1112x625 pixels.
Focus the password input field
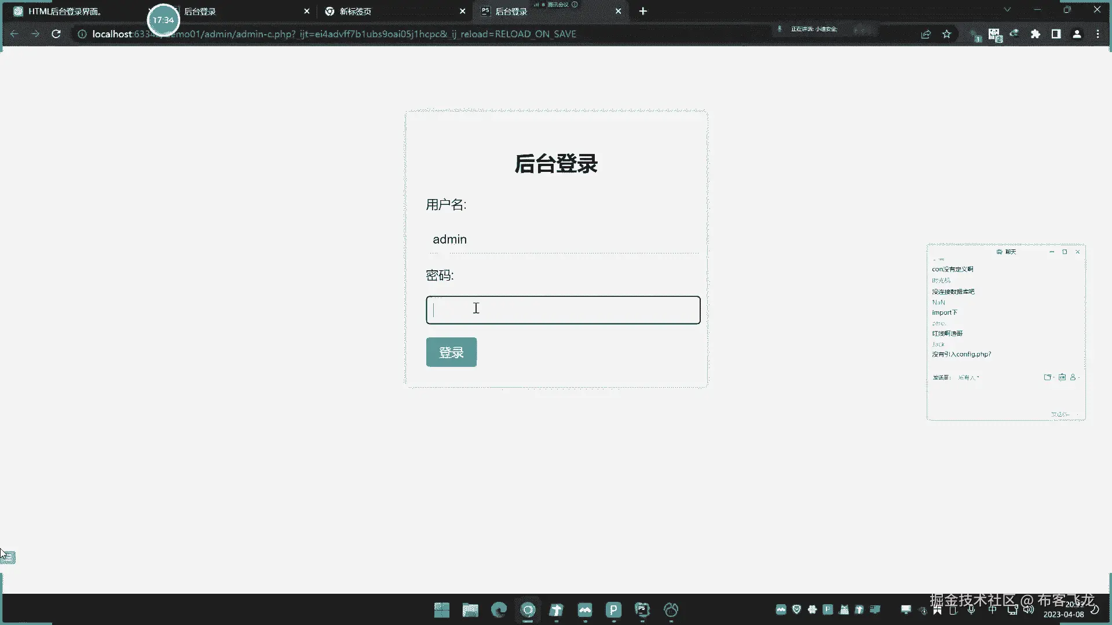pos(563,310)
